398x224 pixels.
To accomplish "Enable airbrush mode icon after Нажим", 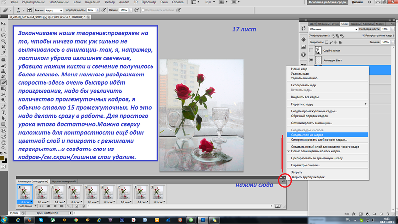I will click(x=136, y=10).
